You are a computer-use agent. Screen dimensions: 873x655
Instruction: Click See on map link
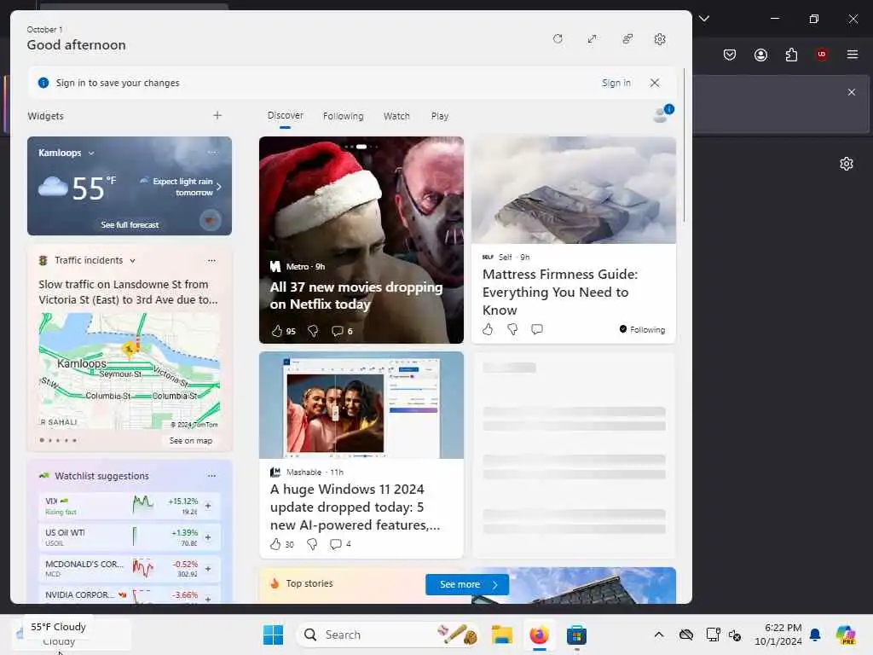190,441
